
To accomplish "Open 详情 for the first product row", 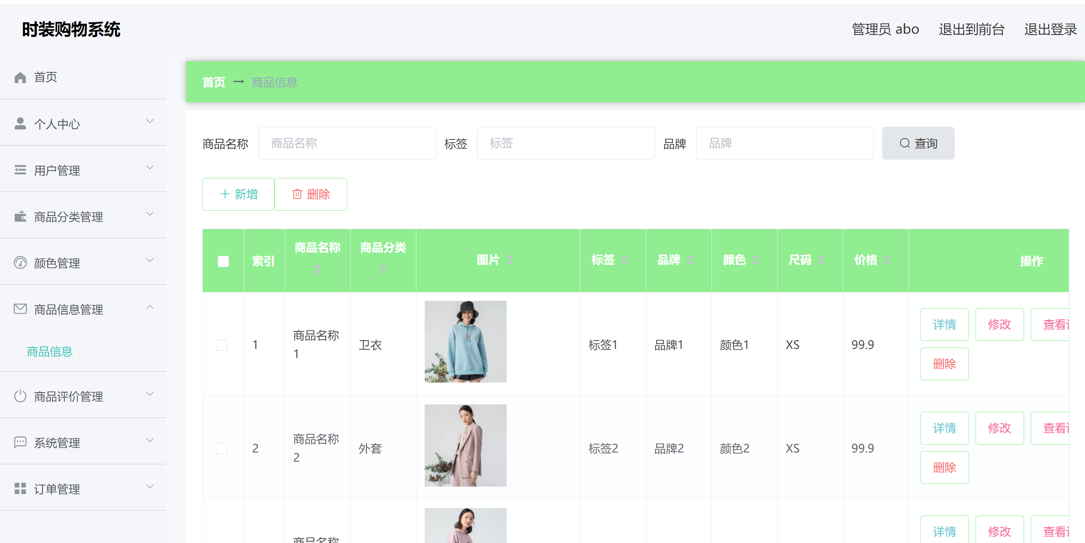I will tap(944, 324).
